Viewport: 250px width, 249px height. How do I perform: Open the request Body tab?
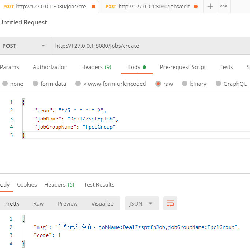point(137,67)
